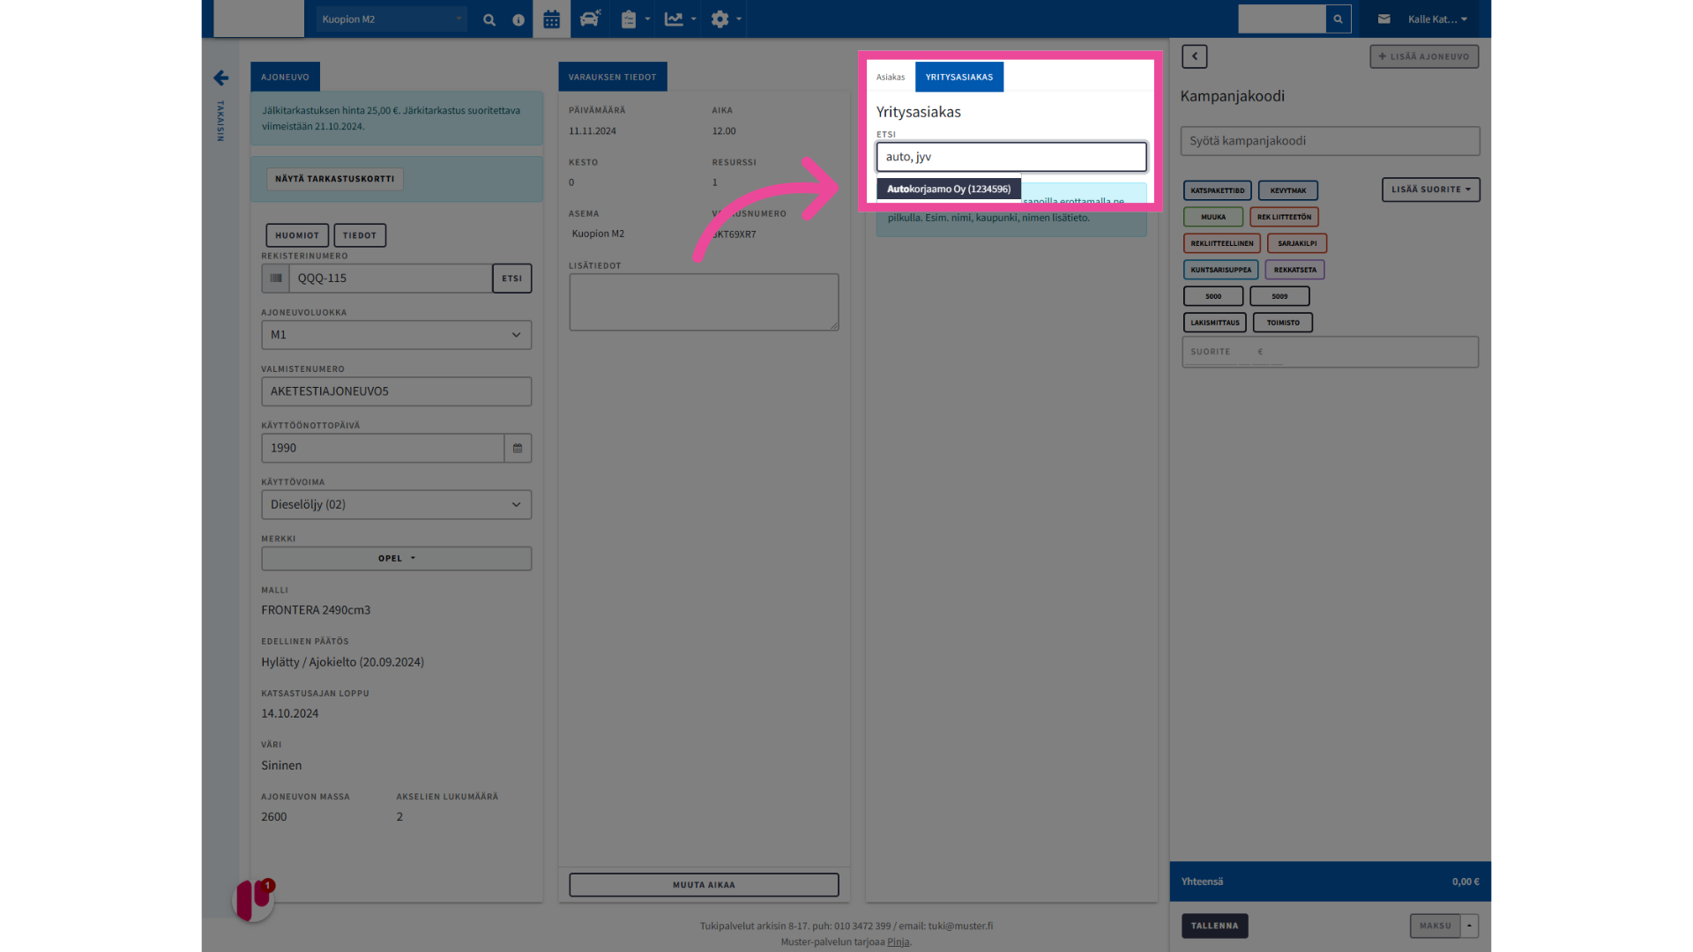Click the Lisätiedot text area
1693x952 pixels.
pyautogui.click(x=704, y=302)
